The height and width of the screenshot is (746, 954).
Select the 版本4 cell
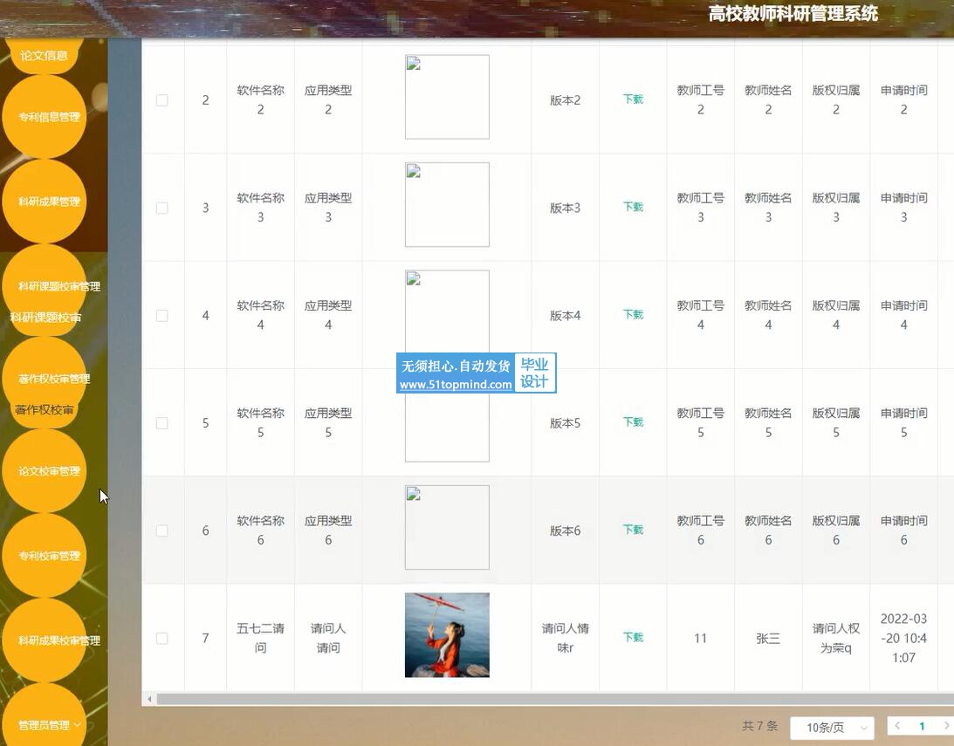coord(566,316)
